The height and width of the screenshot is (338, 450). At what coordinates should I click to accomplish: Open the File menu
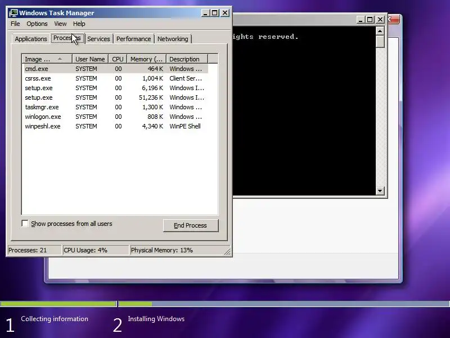(x=15, y=24)
